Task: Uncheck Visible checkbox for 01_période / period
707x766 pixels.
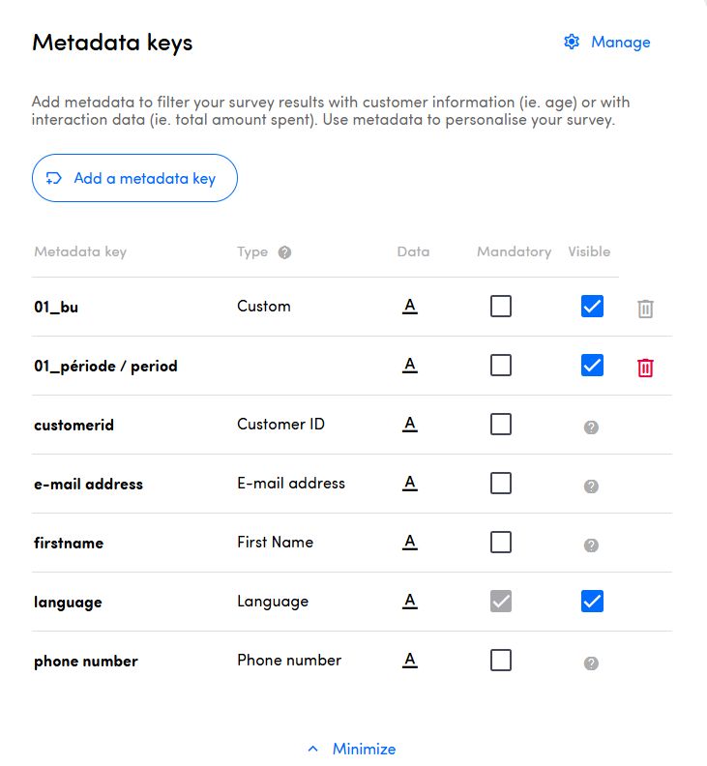Action: pos(592,366)
